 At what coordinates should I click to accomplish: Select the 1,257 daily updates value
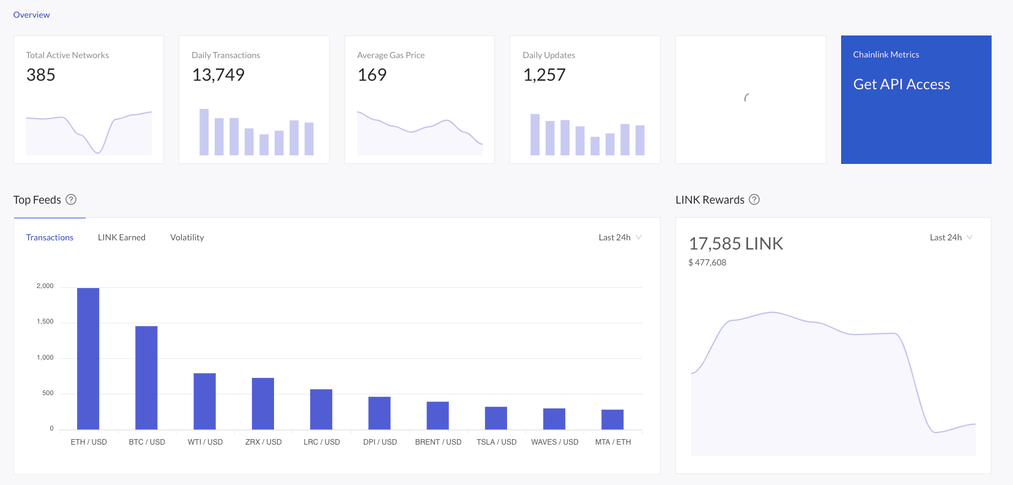point(544,75)
